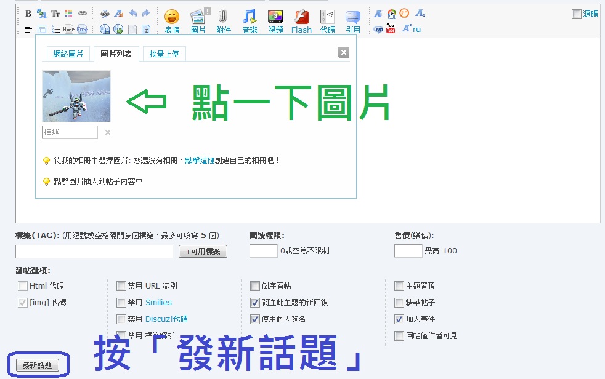Screen dimensions: 605x379
Task: Toggle the 源碼 source code checkbox
Action: click(x=577, y=14)
